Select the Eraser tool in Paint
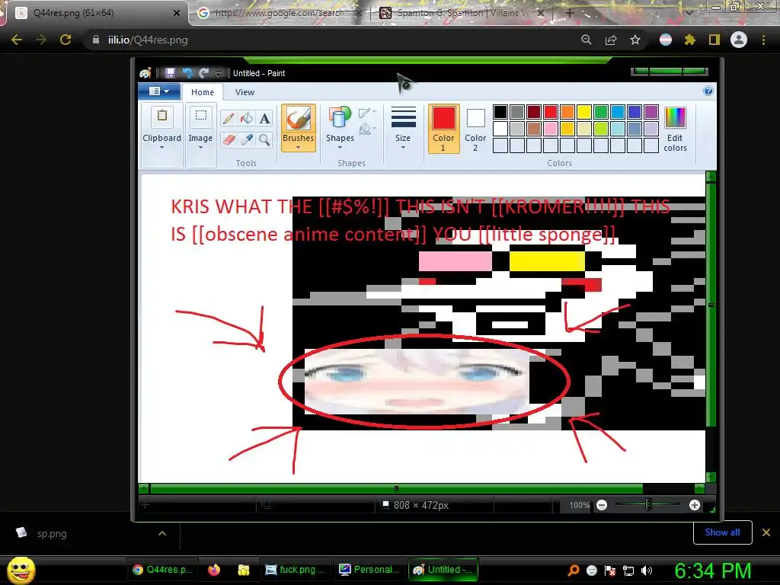The image size is (780, 585). point(229,140)
